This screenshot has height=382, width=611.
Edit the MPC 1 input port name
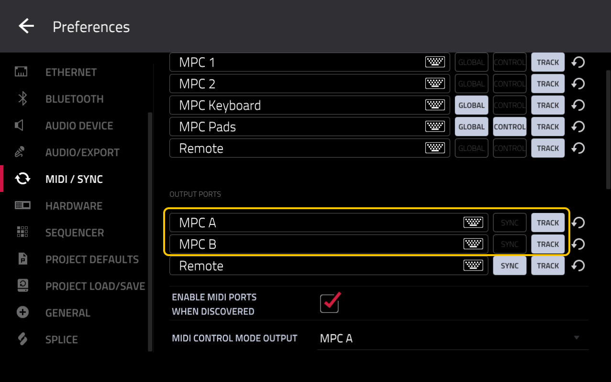(x=310, y=62)
